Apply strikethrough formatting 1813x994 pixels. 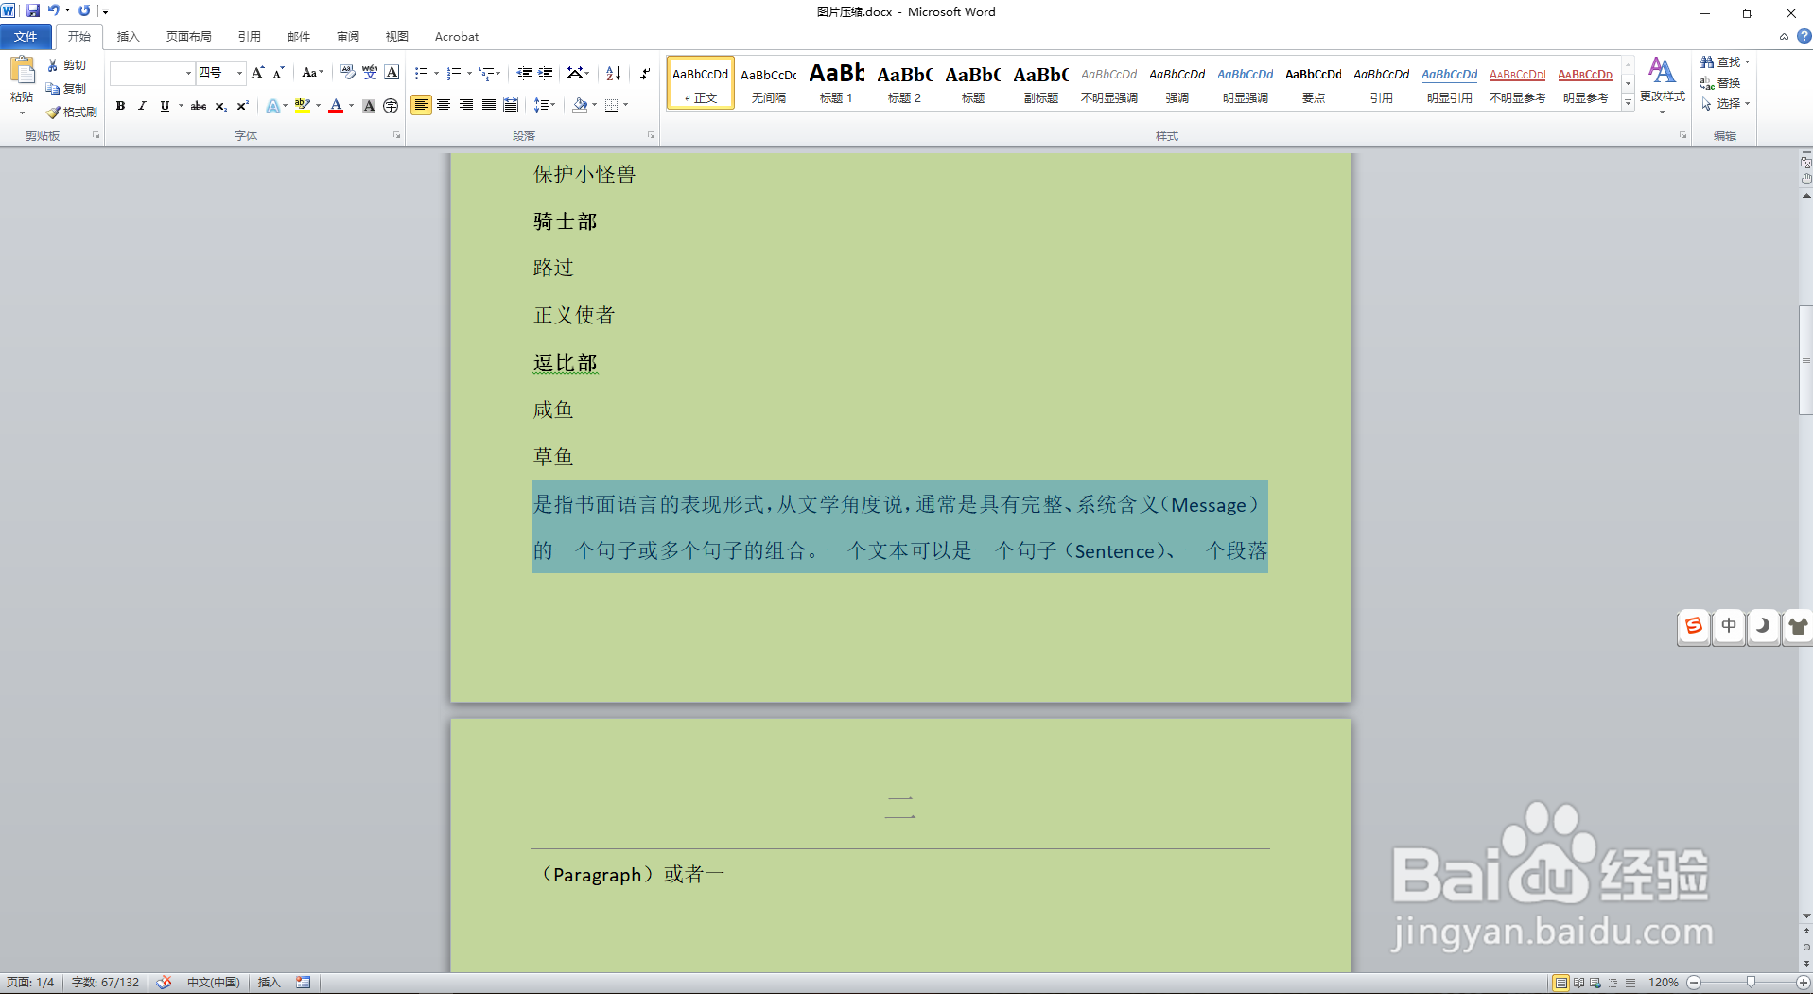pos(198,105)
